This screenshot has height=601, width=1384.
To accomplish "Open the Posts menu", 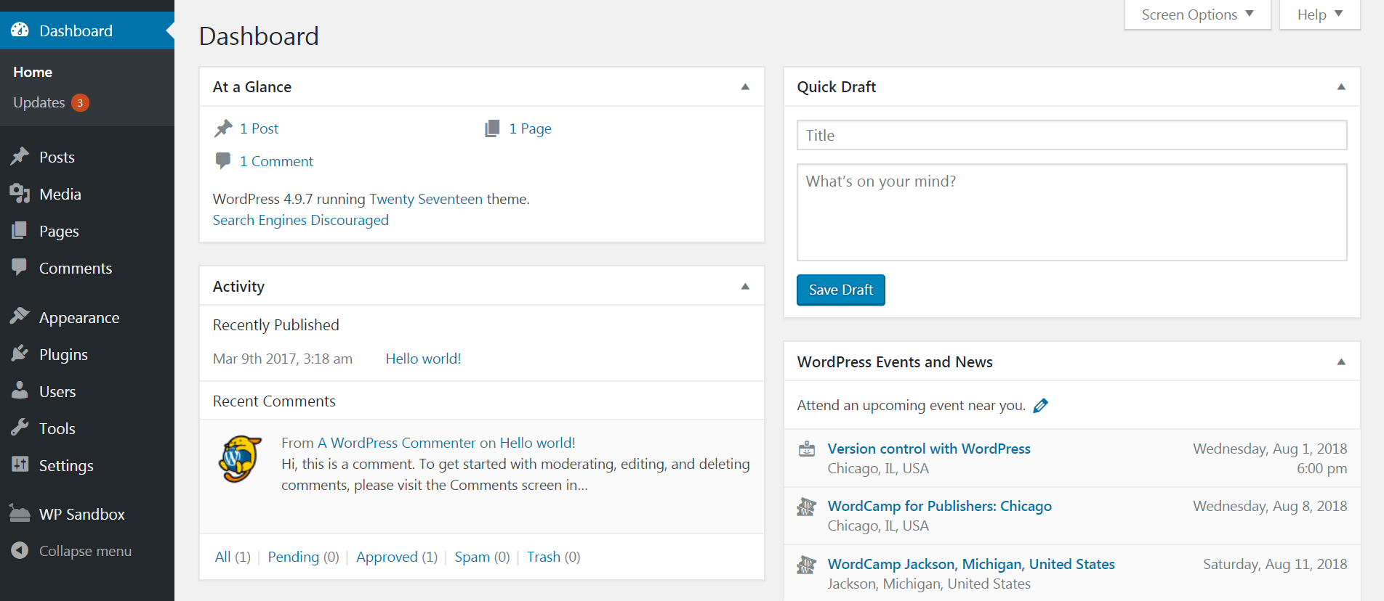I will click(87, 157).
